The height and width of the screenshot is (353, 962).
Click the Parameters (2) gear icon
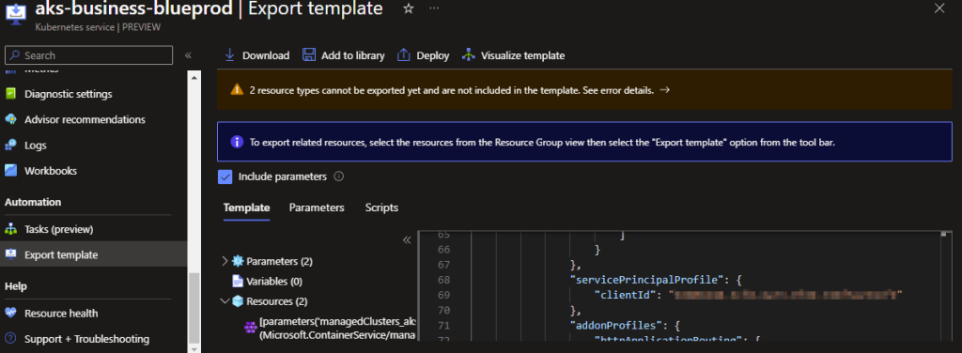[238, 261]
